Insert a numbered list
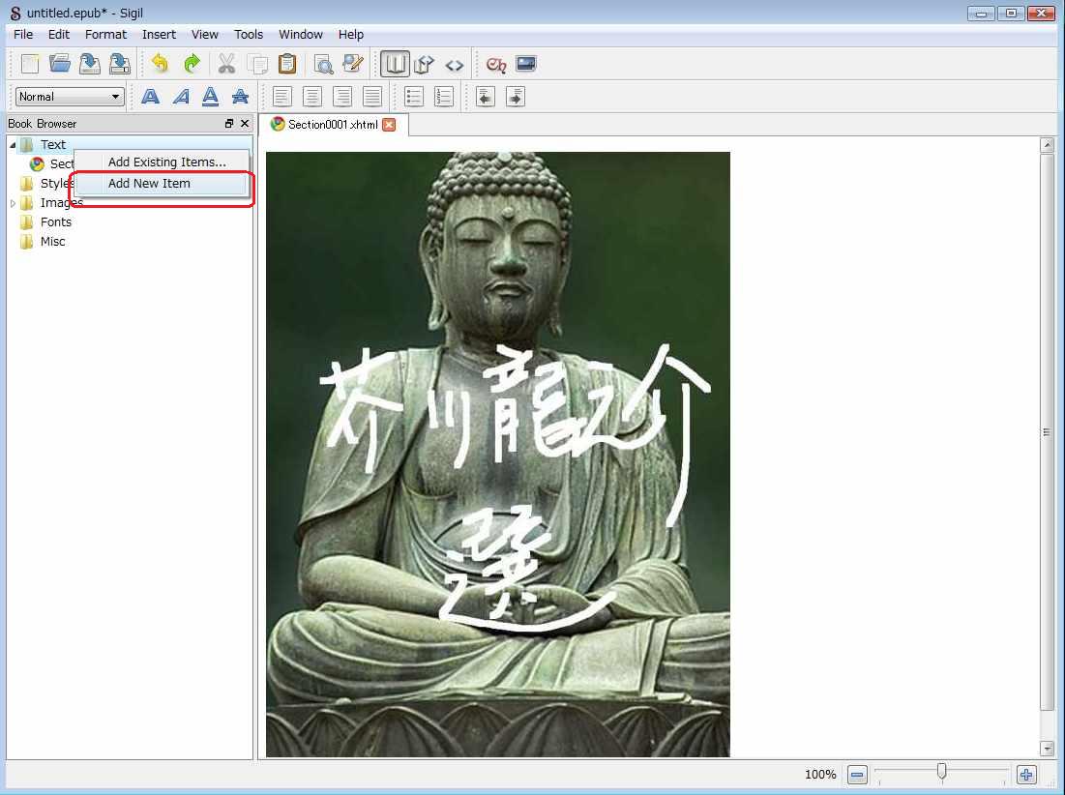 (x=444, y=97)
